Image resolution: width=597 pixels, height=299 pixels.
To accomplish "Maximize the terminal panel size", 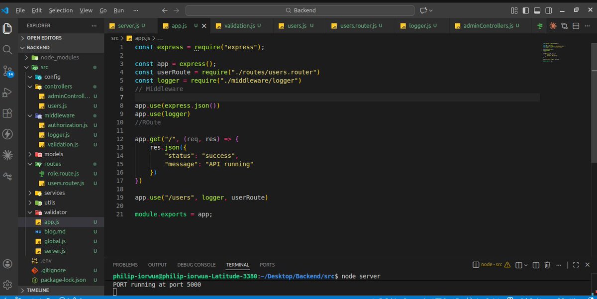I will tap(576, 265).
